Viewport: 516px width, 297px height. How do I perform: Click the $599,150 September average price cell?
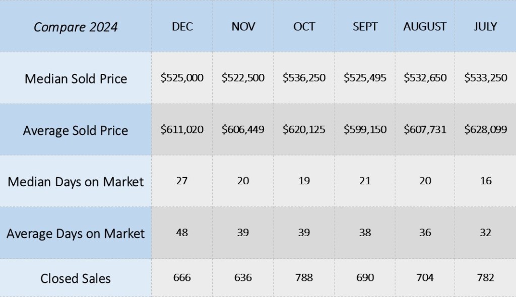(x=365, y=130)
